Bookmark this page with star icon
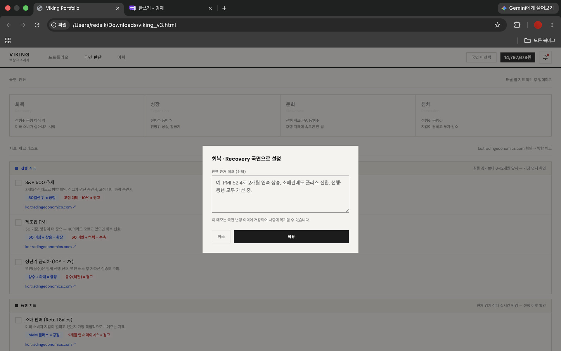 click(497, 25)
